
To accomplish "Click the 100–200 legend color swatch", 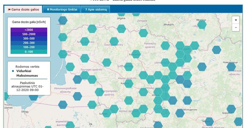I will click(x=29, y=47).
